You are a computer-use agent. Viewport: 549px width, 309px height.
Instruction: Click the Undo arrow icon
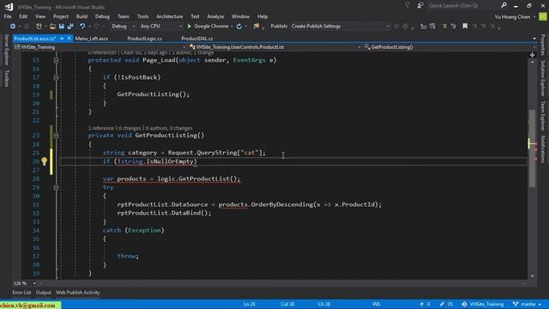[82, 27]
